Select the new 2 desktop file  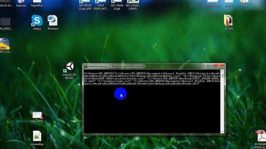pyautogui.click(x=229, y=3)
